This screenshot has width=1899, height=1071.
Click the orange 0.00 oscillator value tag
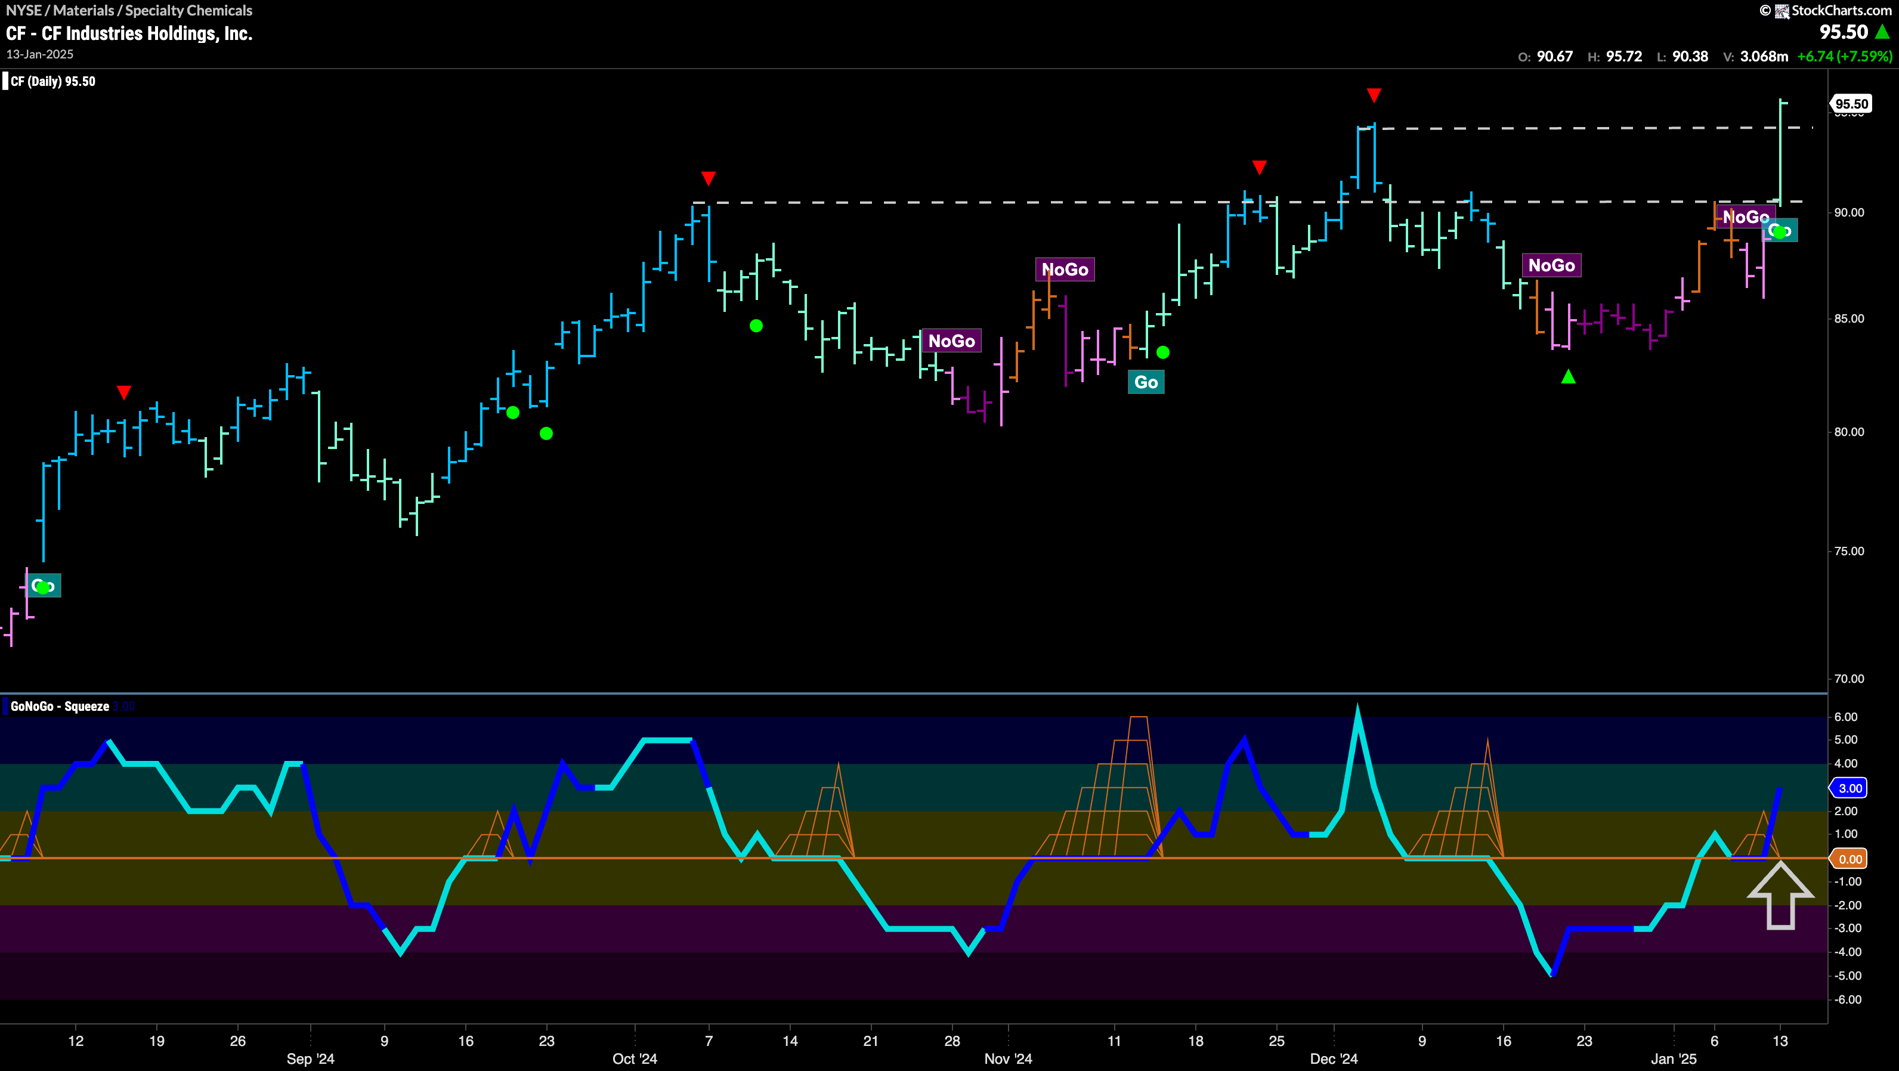[1849, 859]
